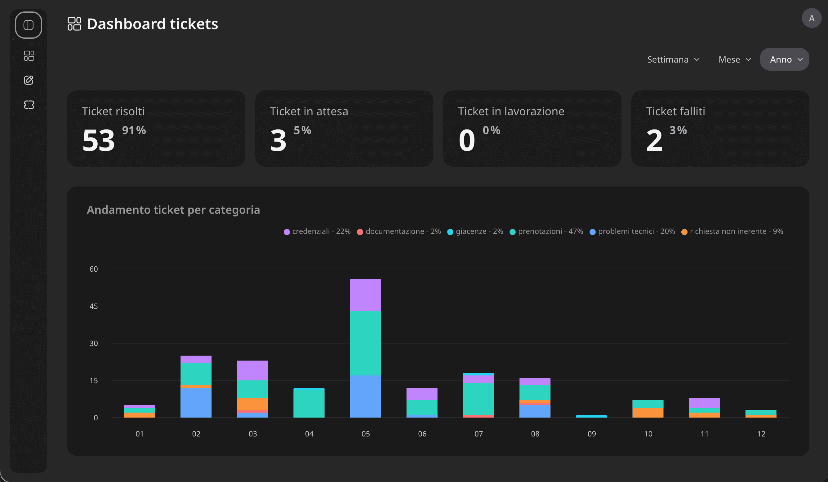Open the ticket icon in sidebar
Image resolution: width=828 pixels, height=482 pixels.
29,105
